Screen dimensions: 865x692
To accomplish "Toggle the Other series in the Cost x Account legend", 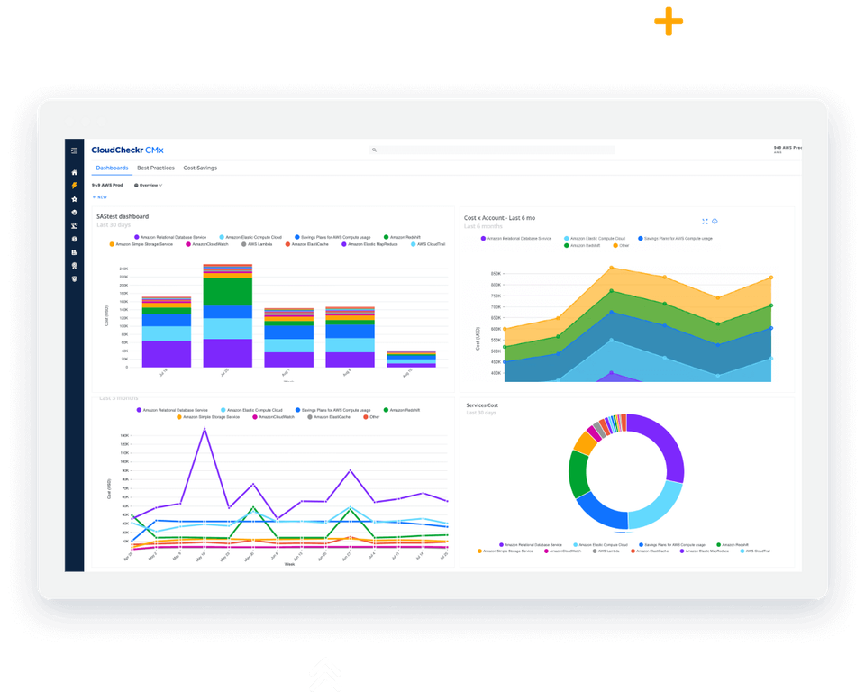I will tap(622, 244).
